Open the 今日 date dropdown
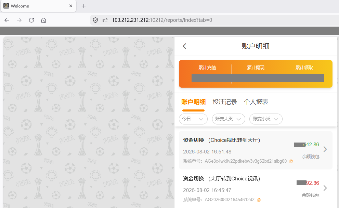Screen dimensions: 339x208 click(x=193, y=119)
